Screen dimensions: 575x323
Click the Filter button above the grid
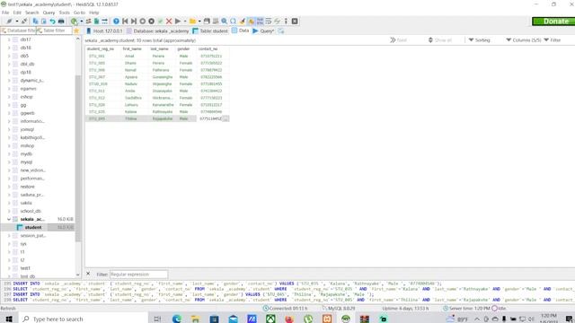[553, 39]
